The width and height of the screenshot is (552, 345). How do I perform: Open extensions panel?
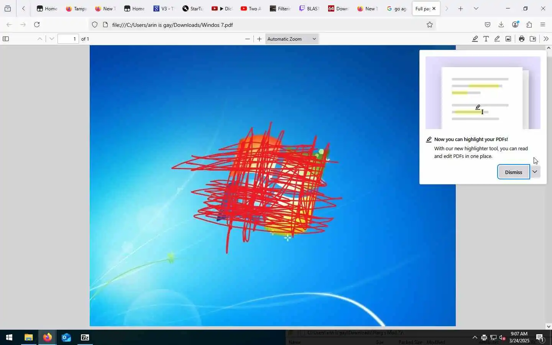[529, 25]
